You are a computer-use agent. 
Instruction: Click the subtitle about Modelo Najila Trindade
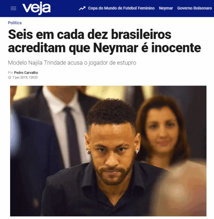point(72,63)
